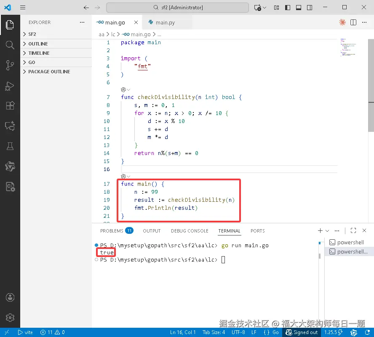The height and width of the screenshot is (337, 374).
Task: Click Ln 16, Col 1 status entry
Action: click(x=183, y=332)
